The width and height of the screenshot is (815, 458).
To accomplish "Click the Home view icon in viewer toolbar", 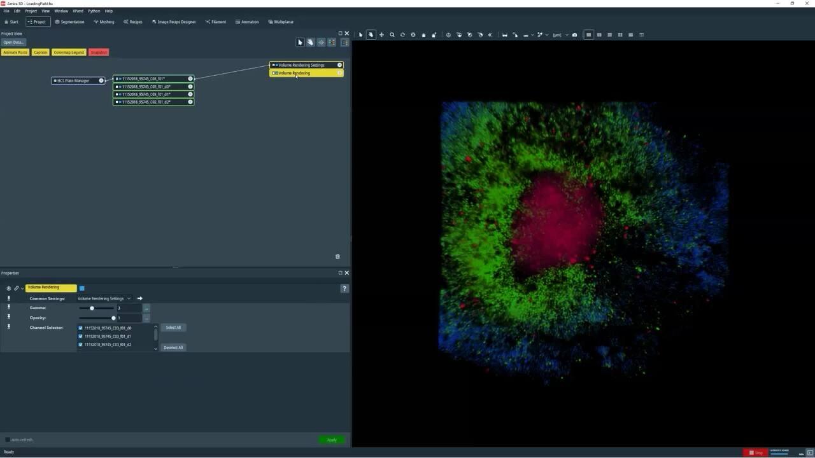I will coord(423,35).
